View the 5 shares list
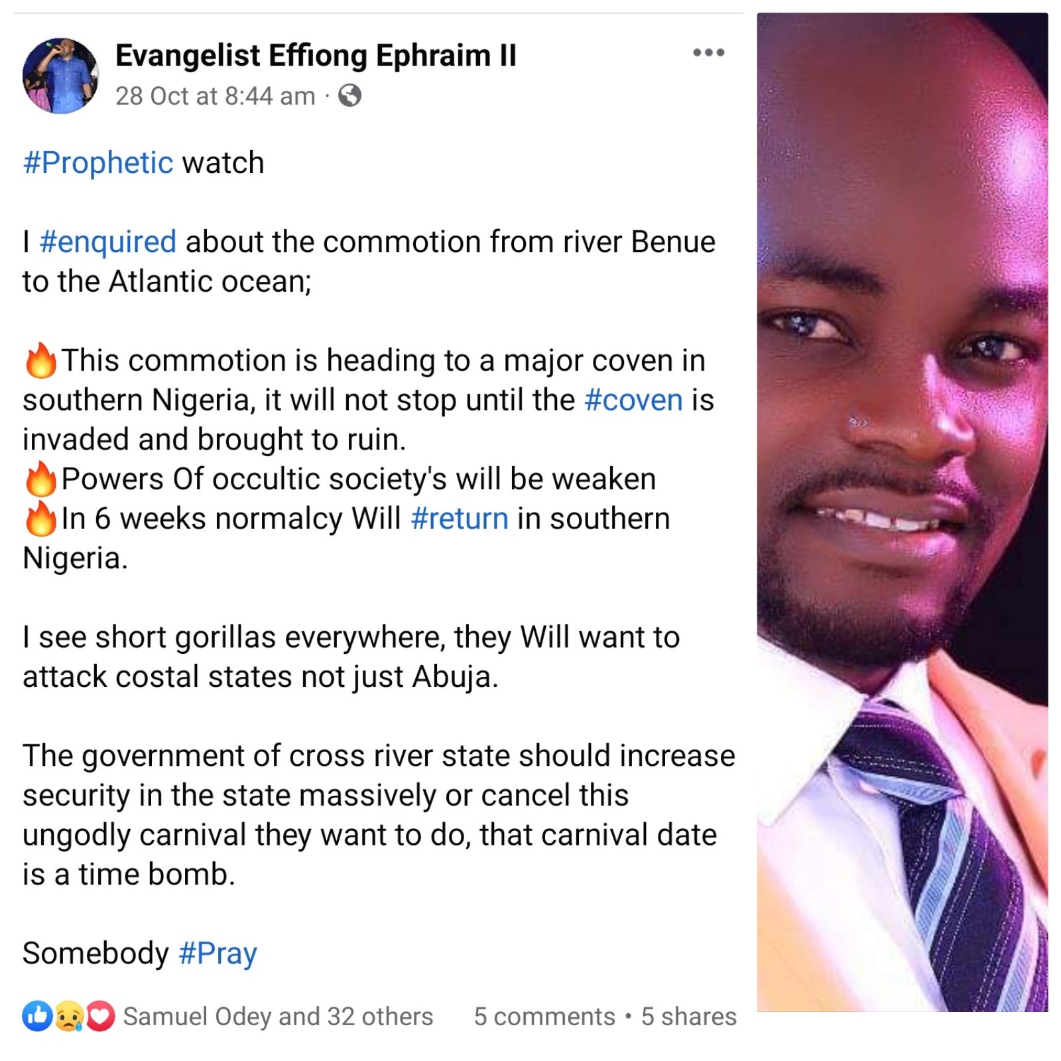 [689, 1017]
